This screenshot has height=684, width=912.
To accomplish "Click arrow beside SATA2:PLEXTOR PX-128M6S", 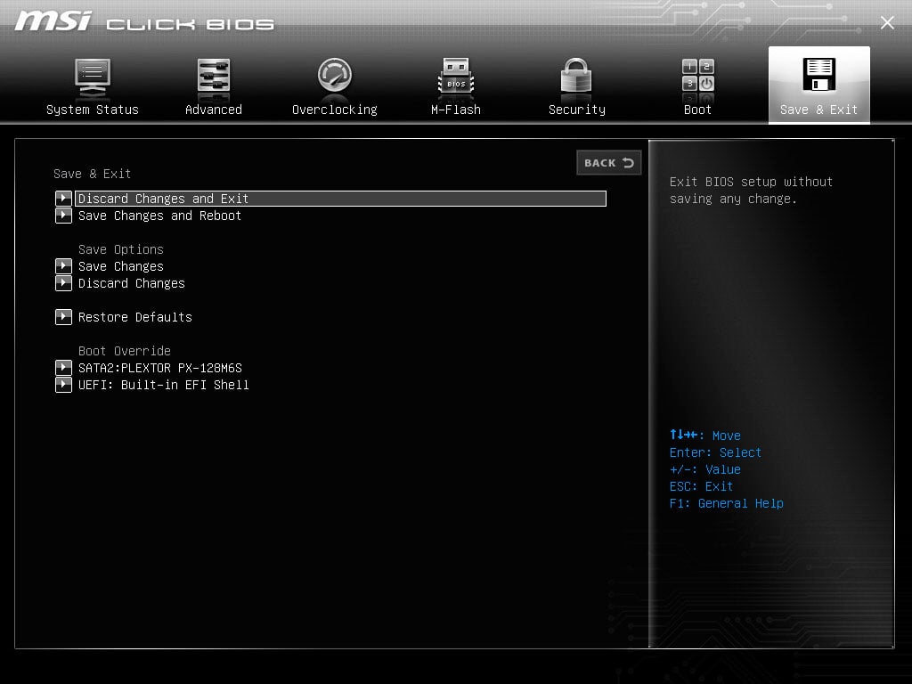I will coord(63,368).
